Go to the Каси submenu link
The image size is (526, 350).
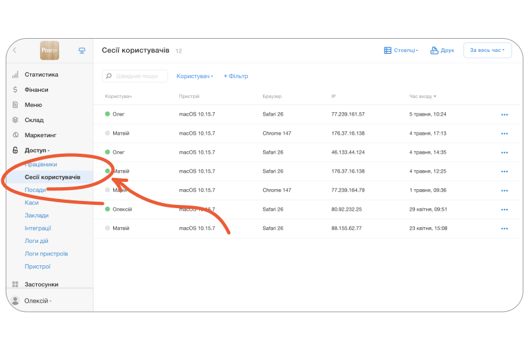pos(32,202)
